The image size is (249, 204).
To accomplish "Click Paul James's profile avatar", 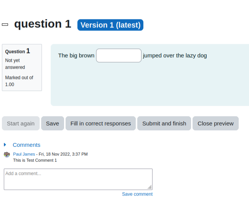I will click(x=7, y=155).
